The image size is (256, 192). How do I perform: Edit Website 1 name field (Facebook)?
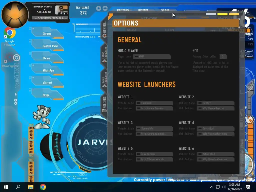(154, 103)
